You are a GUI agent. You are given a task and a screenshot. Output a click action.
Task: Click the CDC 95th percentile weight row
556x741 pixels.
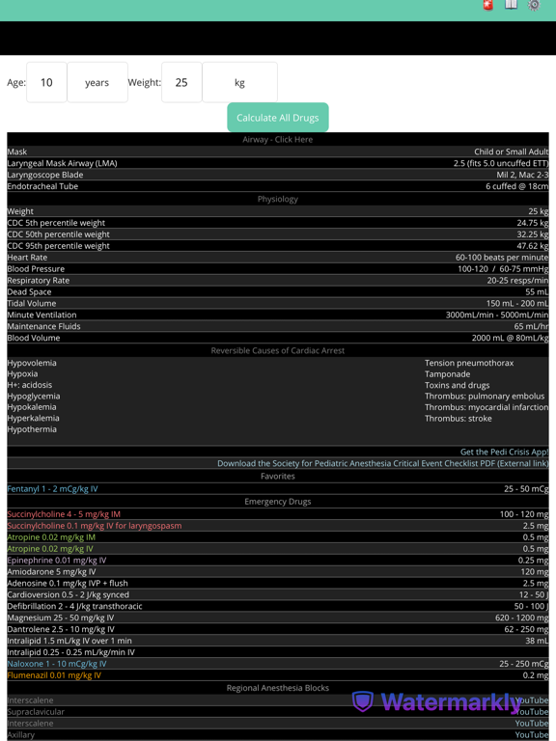[278, 246]
